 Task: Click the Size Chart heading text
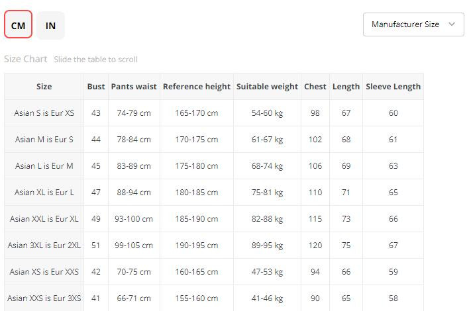[x=26, y=59]
